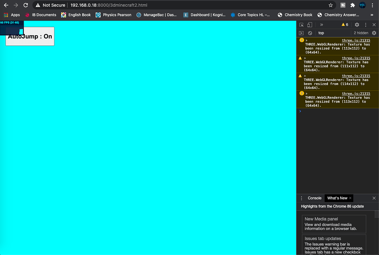
Task: Expand the first grouped texture warning message
Action: (x=306, y=40)
